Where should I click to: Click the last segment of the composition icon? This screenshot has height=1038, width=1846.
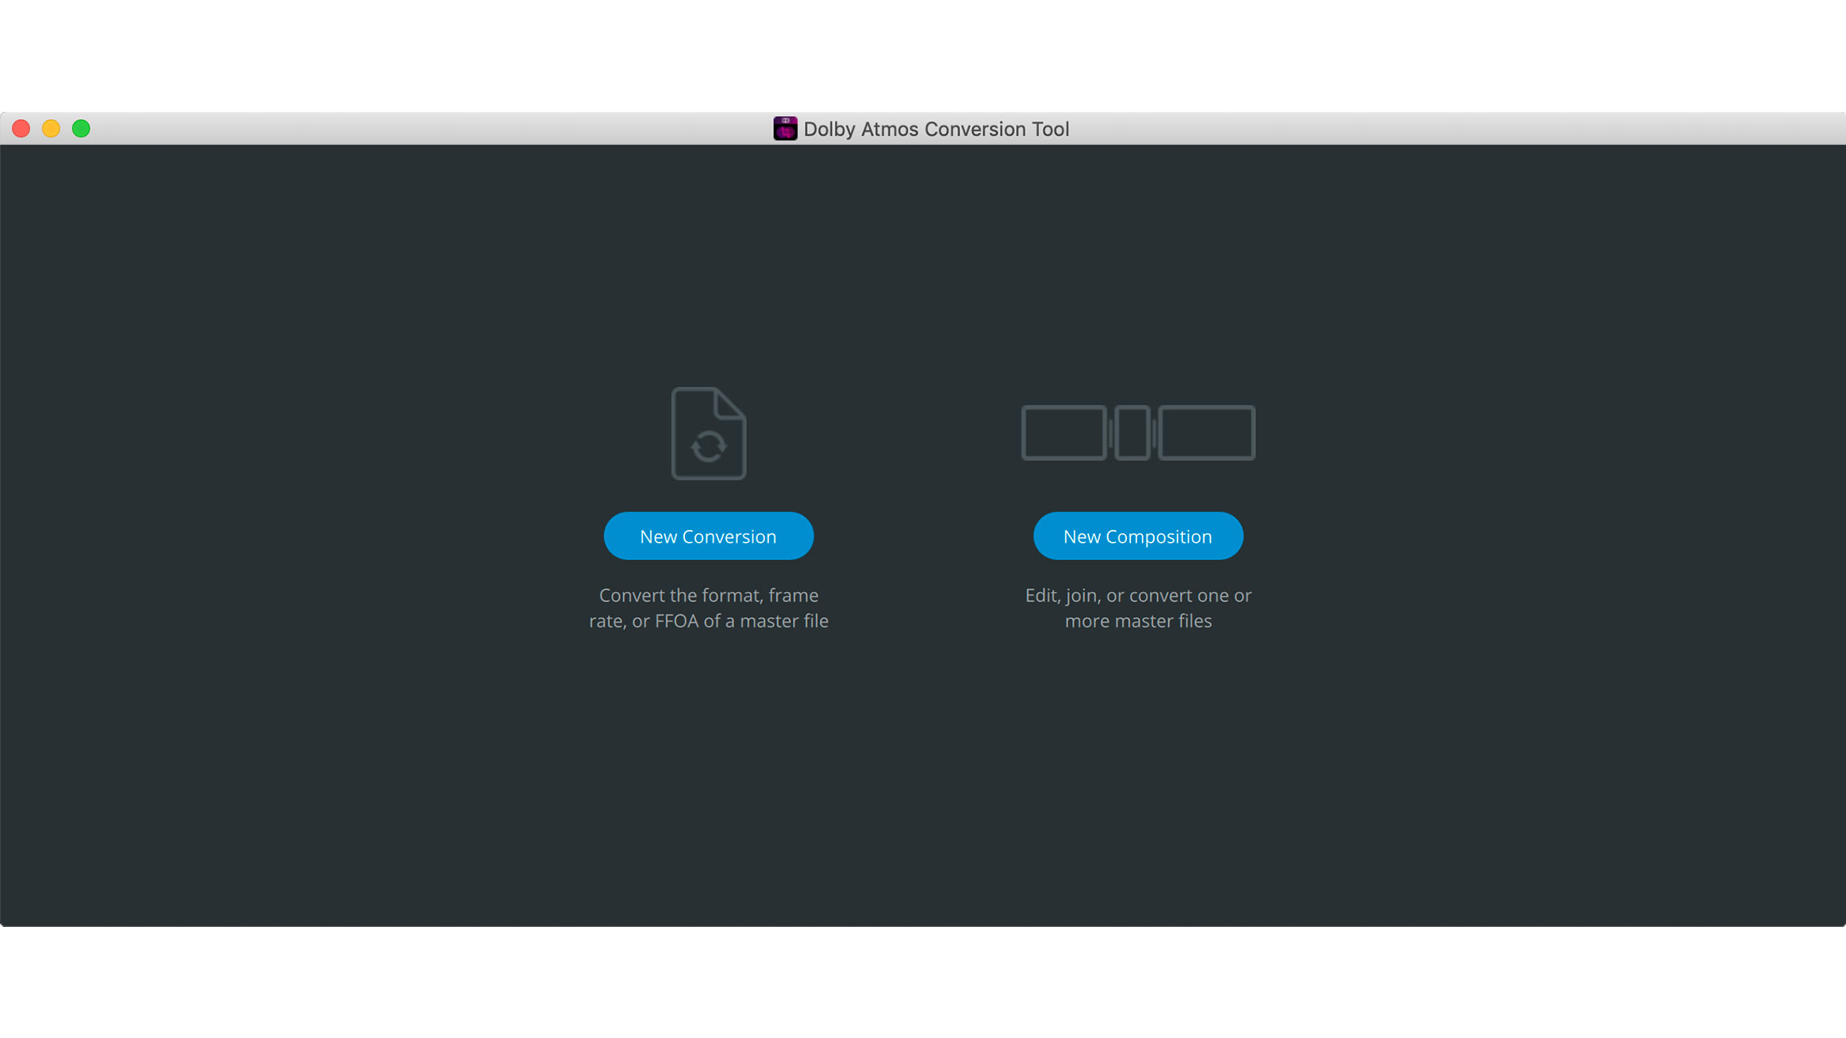pos(1206,432)
